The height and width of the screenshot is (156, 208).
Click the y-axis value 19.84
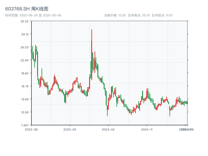click(25, 73)
